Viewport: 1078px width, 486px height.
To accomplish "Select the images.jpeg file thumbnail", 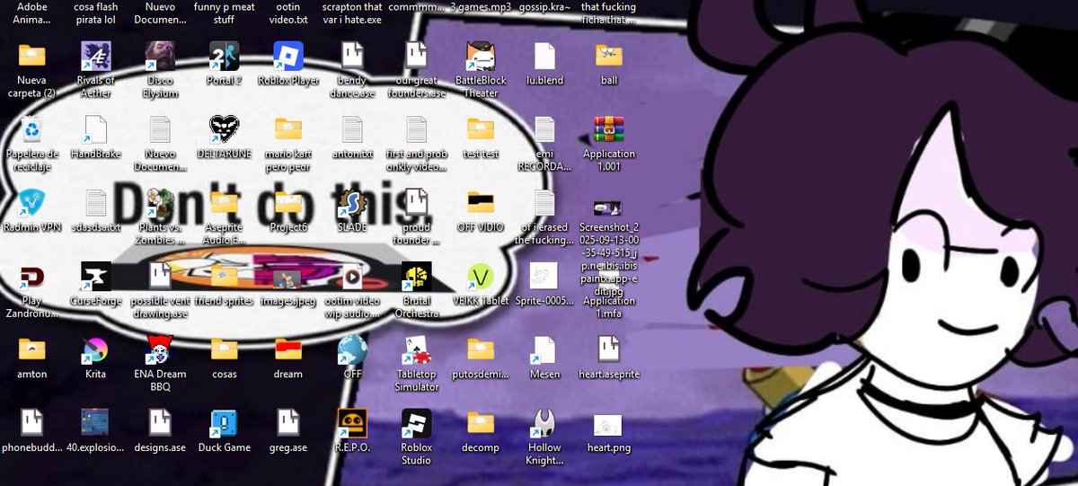I will (288, 278).
